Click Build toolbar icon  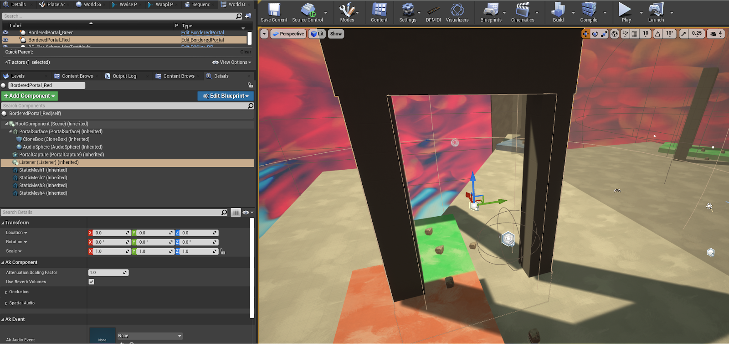558,12
